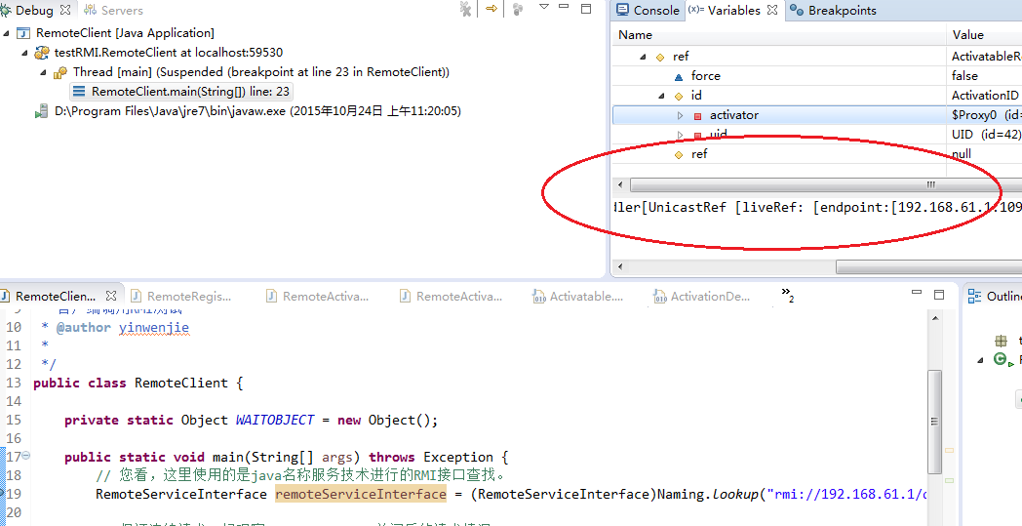Collapse the Thread [main] node
This screenshot has height=526, width=1022.
[43, 72]
